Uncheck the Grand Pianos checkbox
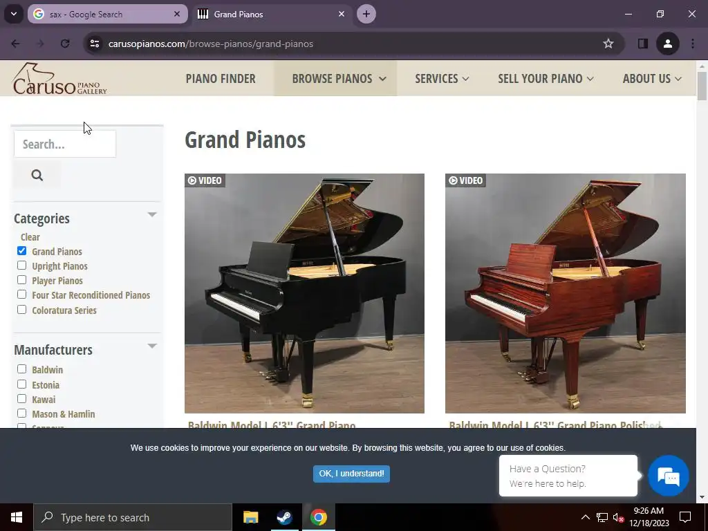Image resolution: width=708 pixels, height=531 pixels. [x=21, y=250]
